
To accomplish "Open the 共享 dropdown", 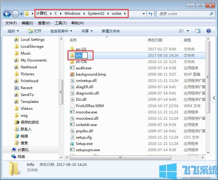I will (x=87, y=31).
